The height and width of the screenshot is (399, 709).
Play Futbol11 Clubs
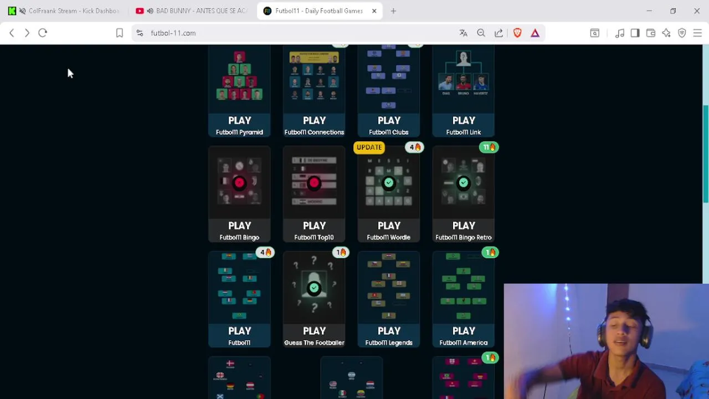[x=389, y=125]
